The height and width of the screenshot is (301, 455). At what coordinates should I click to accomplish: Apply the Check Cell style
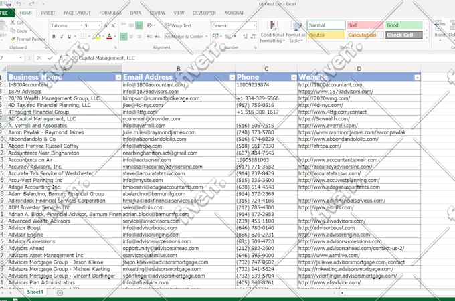pos(403,35)
